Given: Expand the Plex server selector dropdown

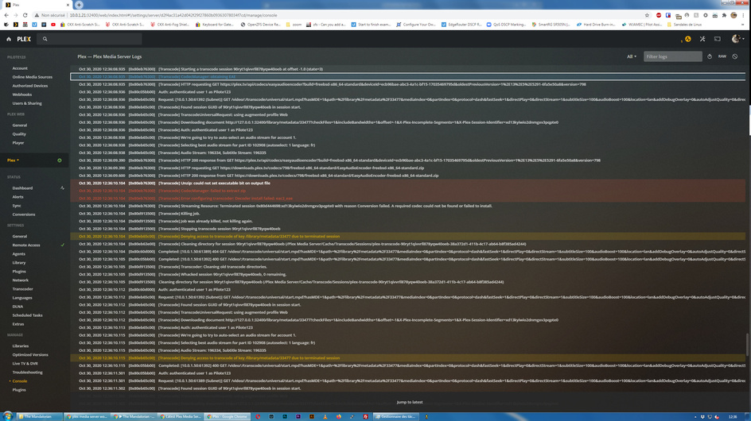Looking at the screenshot, I should pos(14,160).
